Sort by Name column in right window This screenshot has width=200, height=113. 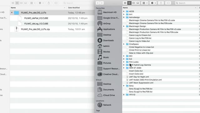pos(160,8)
